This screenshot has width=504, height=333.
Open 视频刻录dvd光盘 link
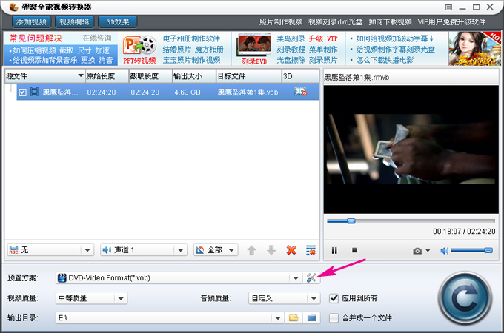click(x=336, y=21)
